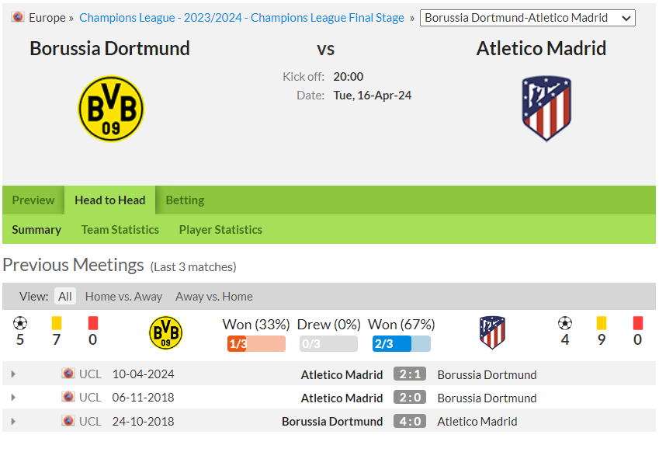Click the blue 2/3 won progress bar
Screen dimensions: 659x459
(x=401, y=344)
